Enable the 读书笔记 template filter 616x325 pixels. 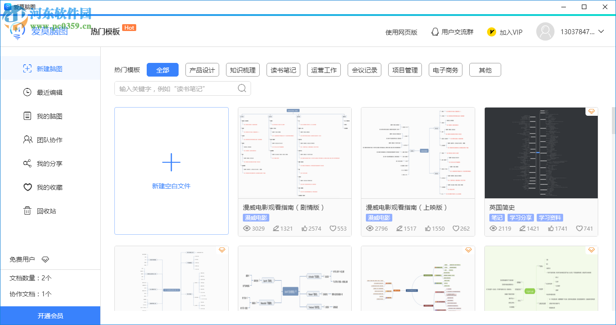click(x=283, y=70)
